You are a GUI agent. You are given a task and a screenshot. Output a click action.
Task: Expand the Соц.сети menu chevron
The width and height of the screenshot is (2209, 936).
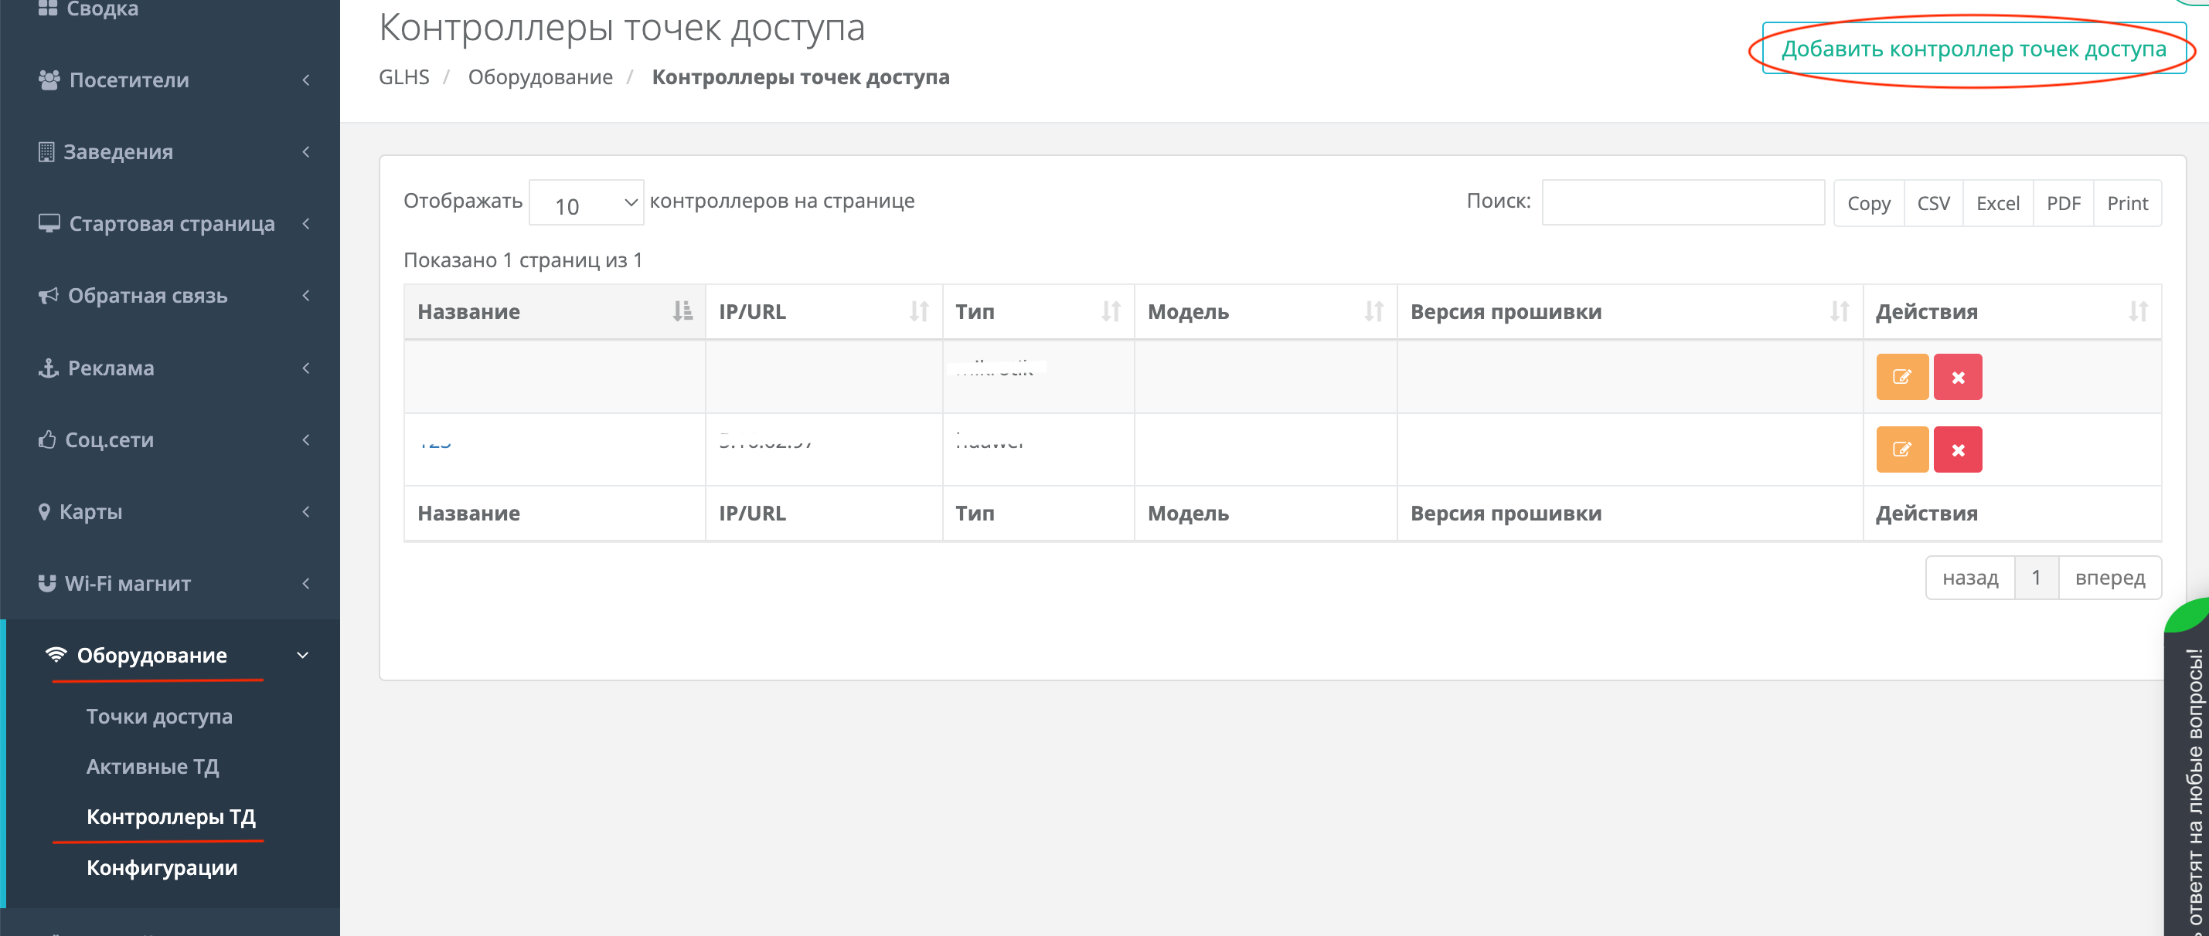click(x=306, y=439)
